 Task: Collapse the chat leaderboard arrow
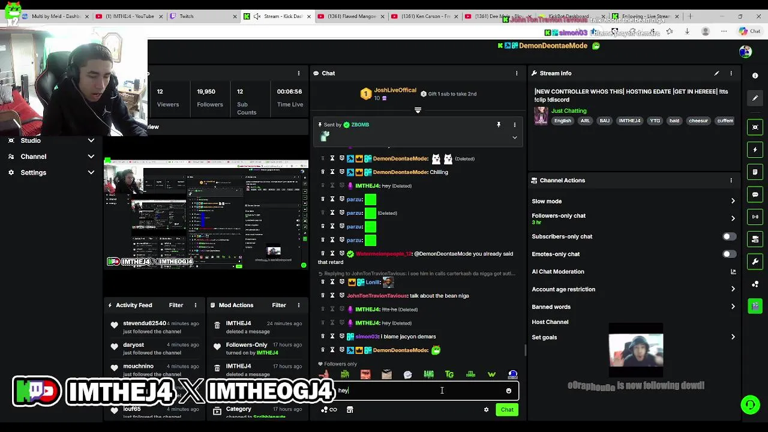(x=418, y=110)
